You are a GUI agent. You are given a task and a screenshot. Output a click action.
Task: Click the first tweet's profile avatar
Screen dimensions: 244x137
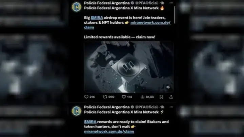click(76, 7)
